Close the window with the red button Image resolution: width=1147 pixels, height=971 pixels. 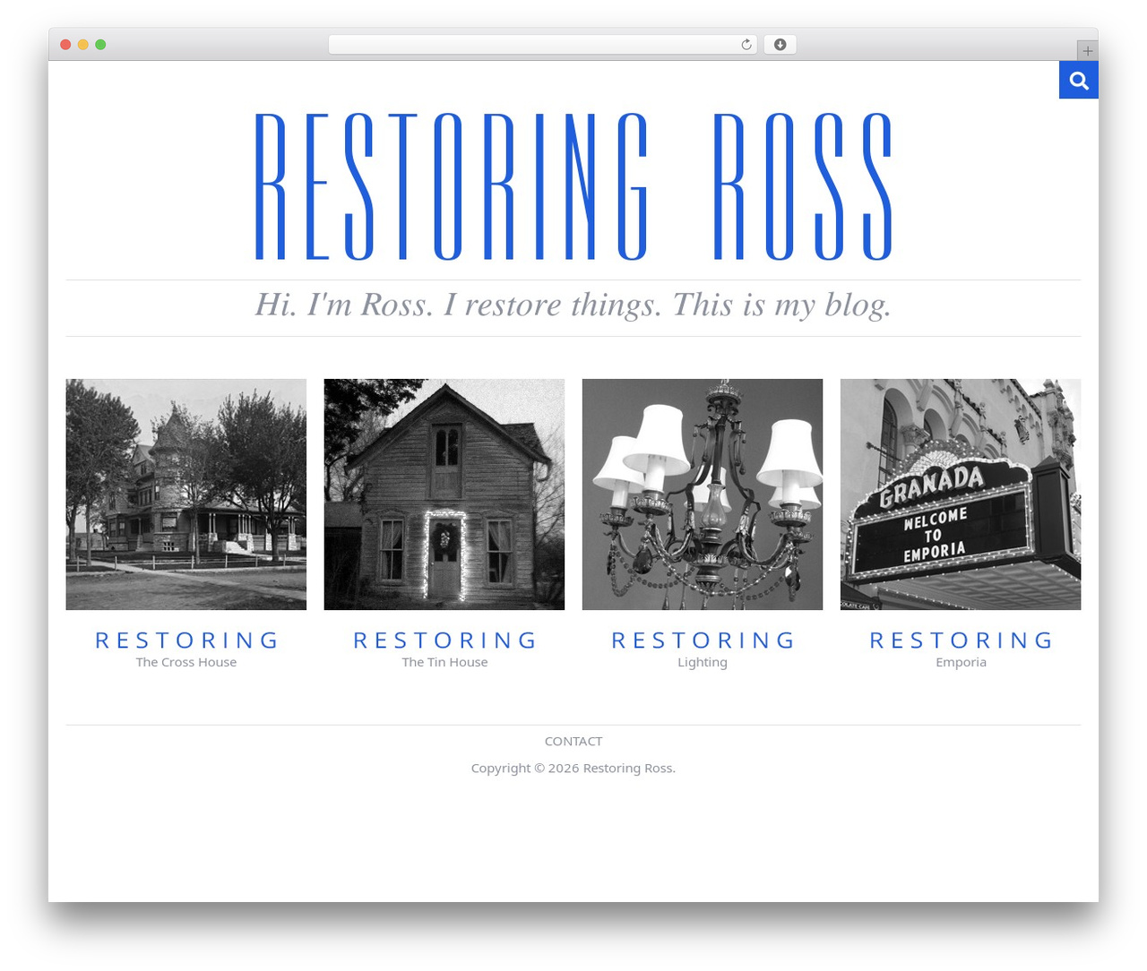[65, 45]
